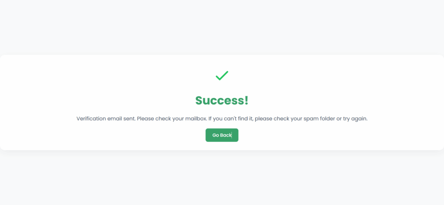Screen dimensions: 444x205
Task: Click the words "Verification email sent"
Action: coord(106,119)
